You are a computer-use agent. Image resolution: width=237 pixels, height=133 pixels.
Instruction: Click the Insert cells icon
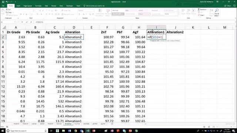[183, 11]
